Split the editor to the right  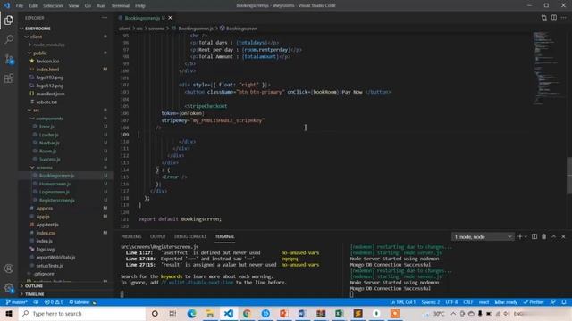click(x=554, y=18)
